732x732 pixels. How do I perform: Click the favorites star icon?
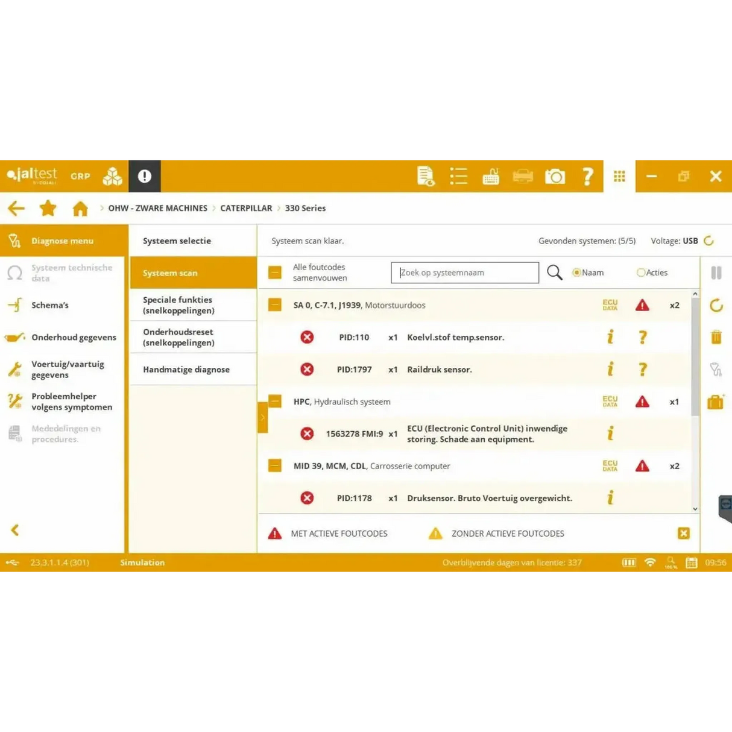48,208
